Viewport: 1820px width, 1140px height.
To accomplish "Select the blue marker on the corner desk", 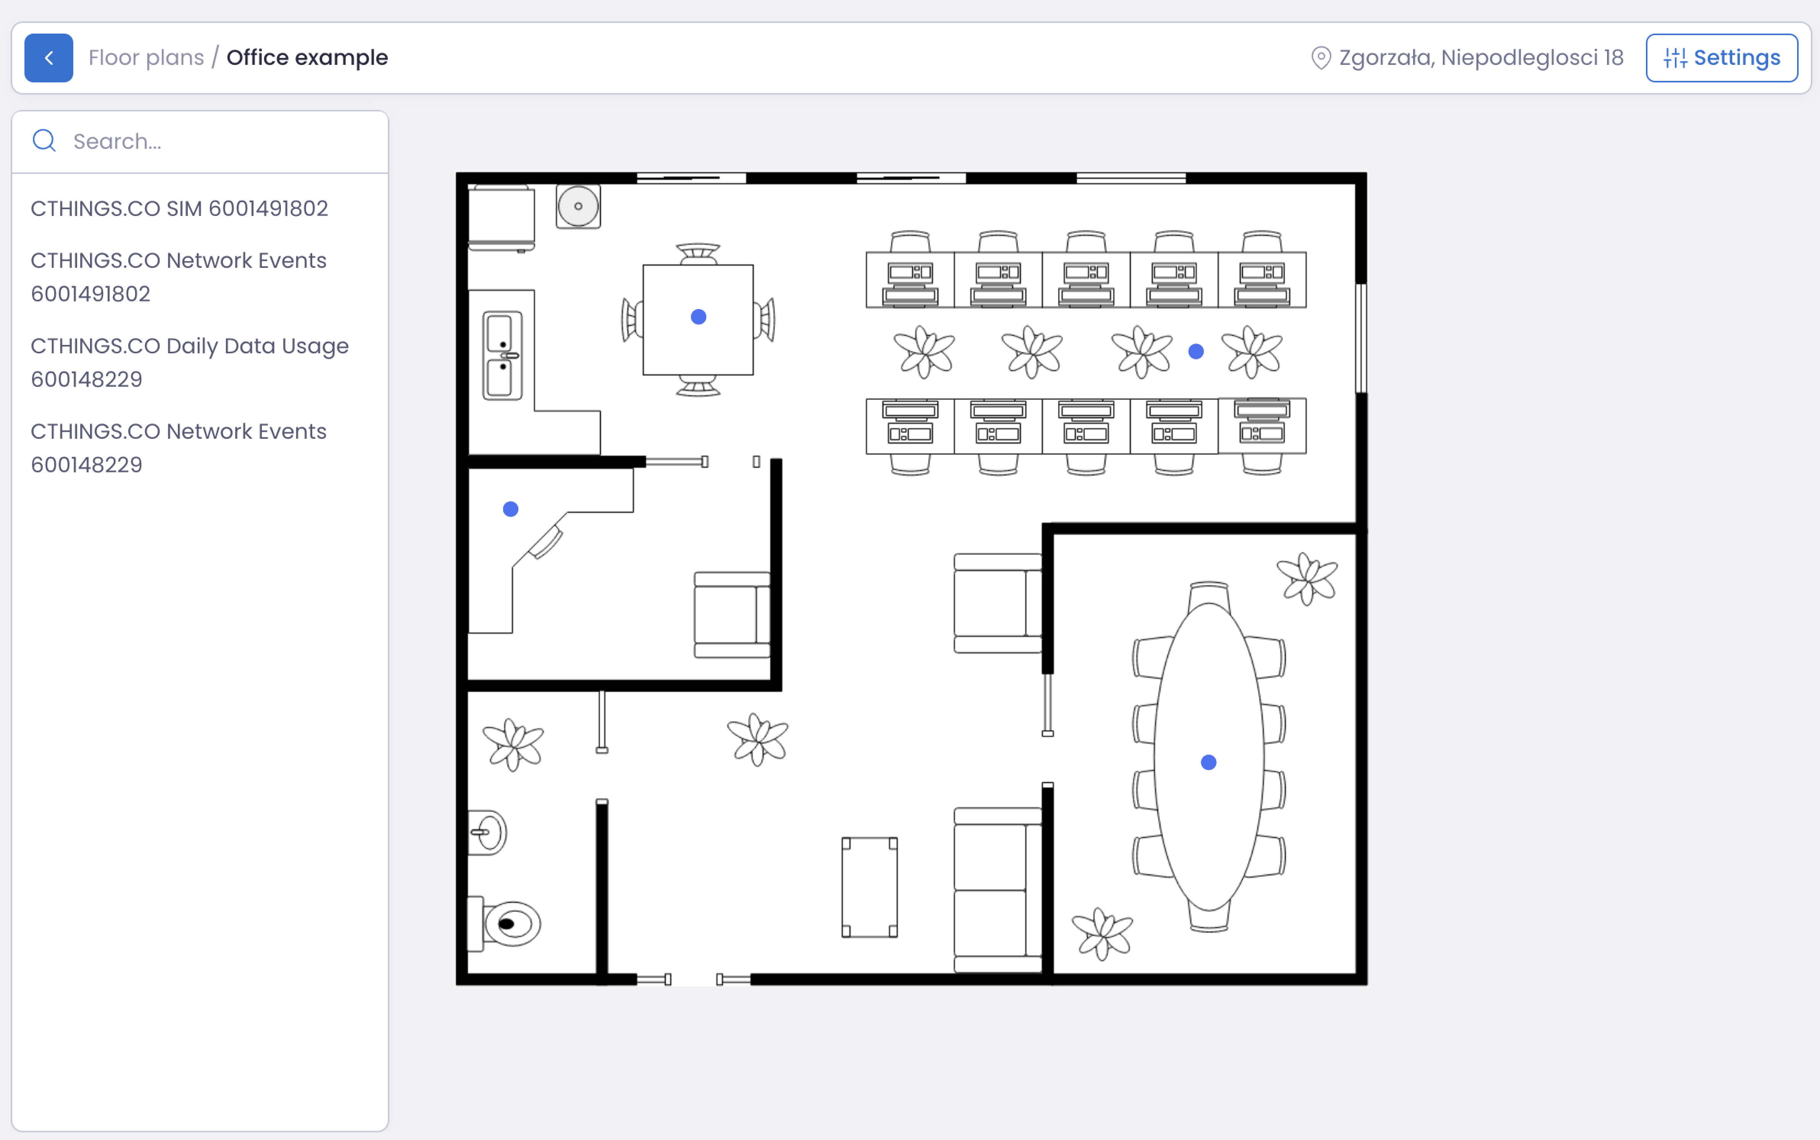I will click(x=510, y=509).
